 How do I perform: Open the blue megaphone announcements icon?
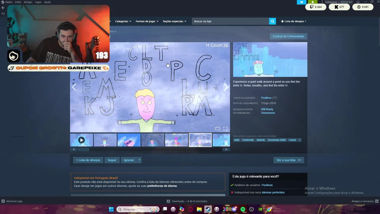302,2
